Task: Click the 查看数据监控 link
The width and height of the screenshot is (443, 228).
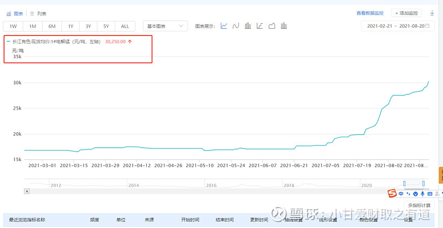Action: point(370,13)
